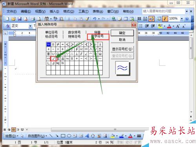Click the 取消 button in the dialog
The height and width of the screenshot is (147, 196).
[x=122, y=40]
